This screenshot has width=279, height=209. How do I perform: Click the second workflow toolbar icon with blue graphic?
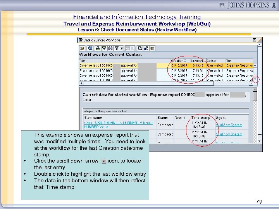click(x=90, y=48)
